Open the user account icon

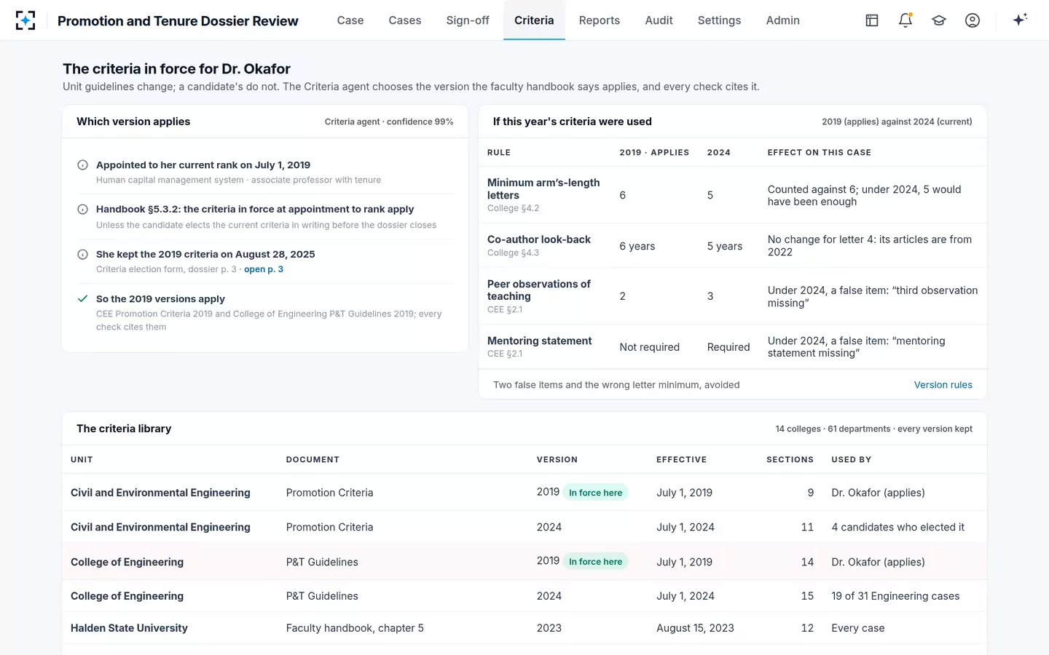tap(973, 20)
